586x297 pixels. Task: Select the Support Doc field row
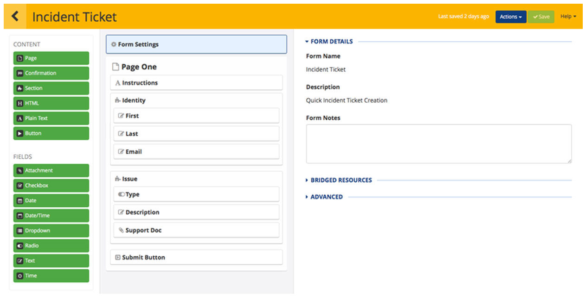coord(196,230)
